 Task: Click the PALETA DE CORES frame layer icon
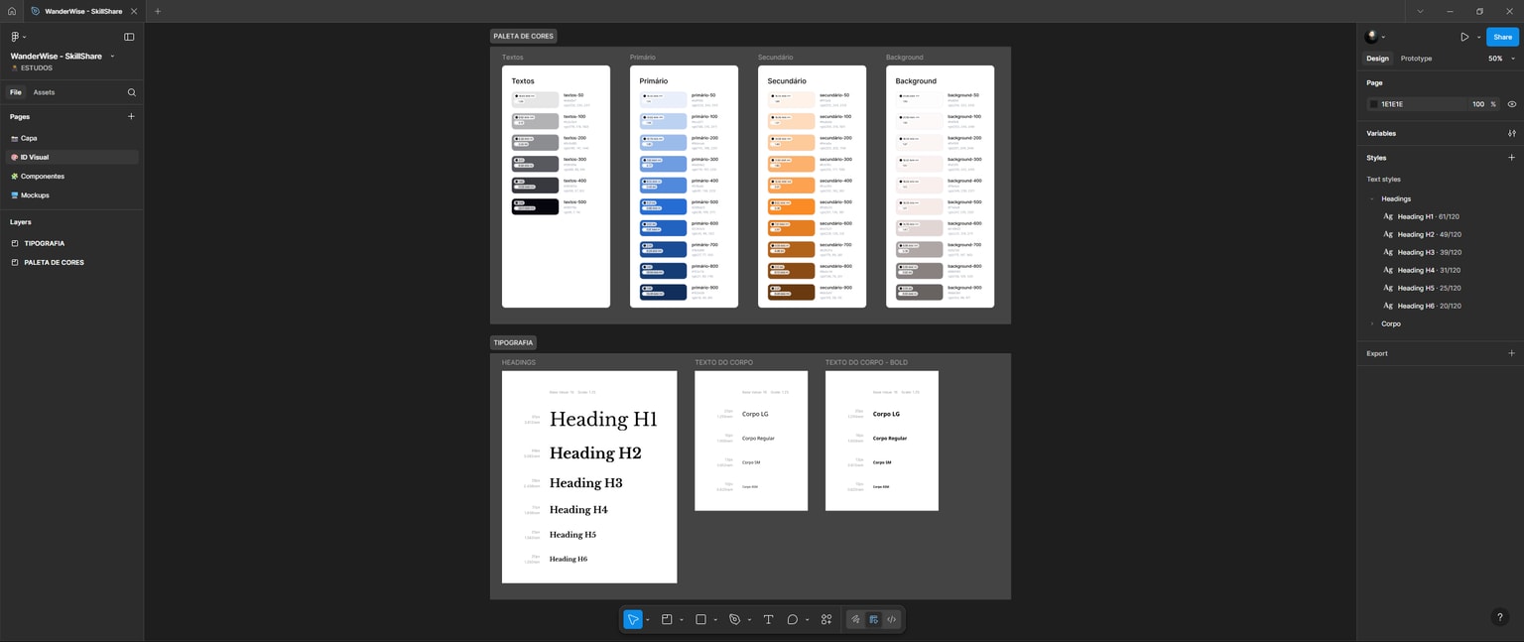[x=15, y=263]
